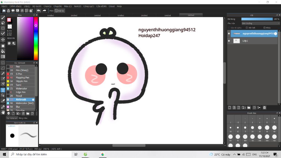Click the share/export icon in toolbar
The width and height of the screenshot is (281, 158).
[x=9, y=11]
